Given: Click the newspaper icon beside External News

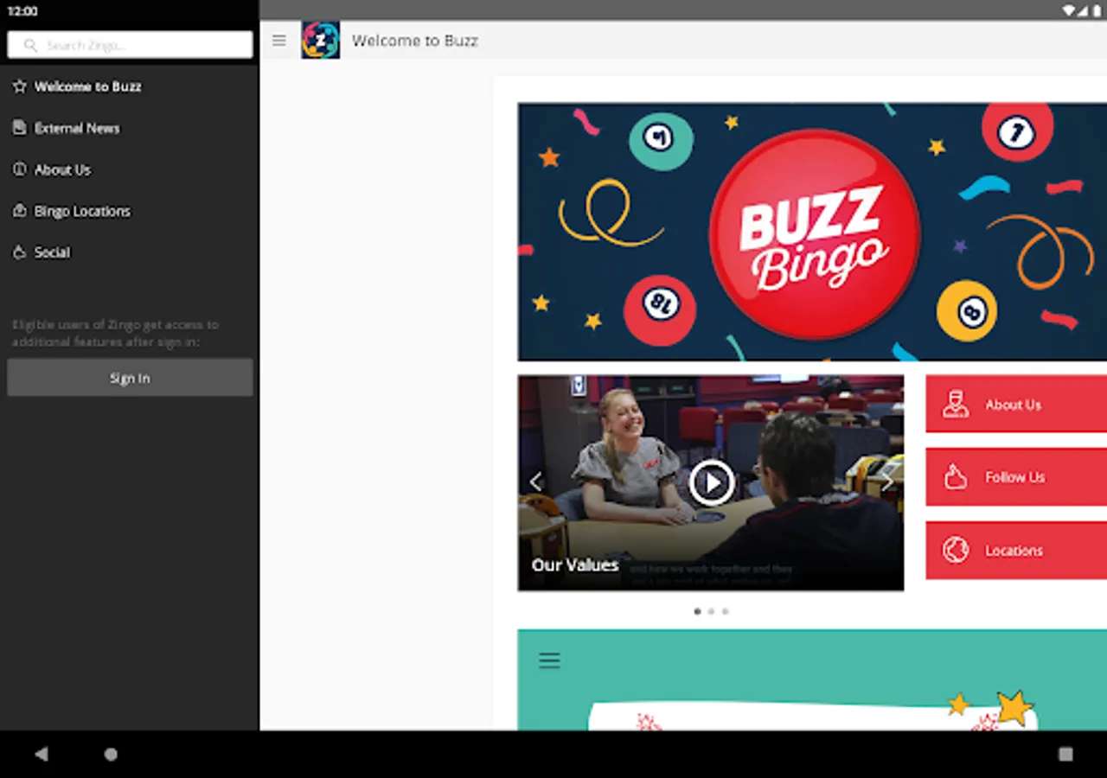Looking at the screenshot, I should pyautogui.click(x=20, y=128).
